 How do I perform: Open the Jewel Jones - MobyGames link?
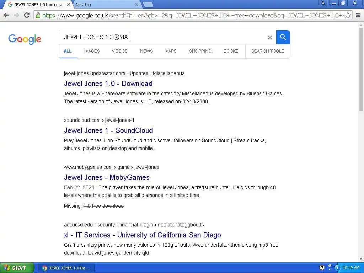point(107,177)
